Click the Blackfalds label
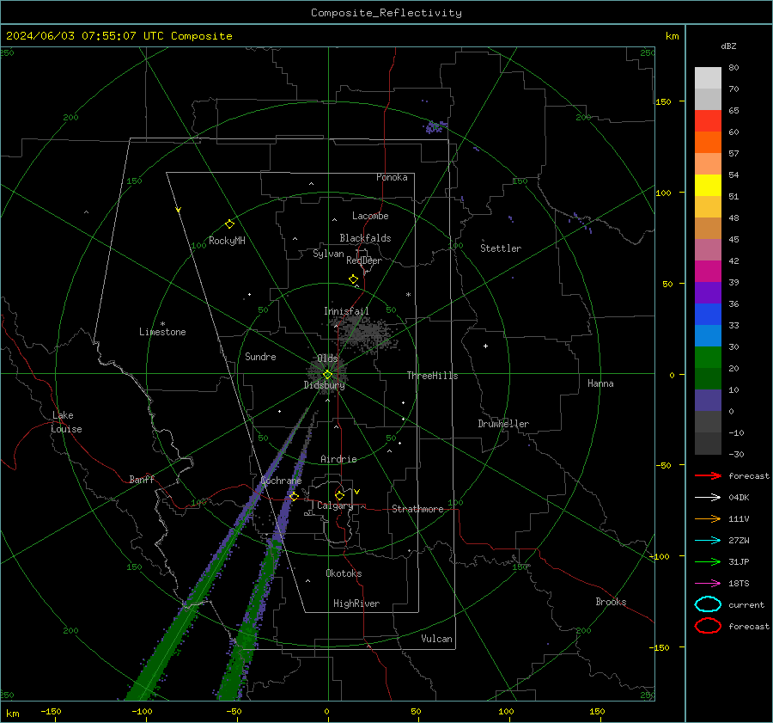The height and width of the screenshot is (723, 773). coord(365,238)
